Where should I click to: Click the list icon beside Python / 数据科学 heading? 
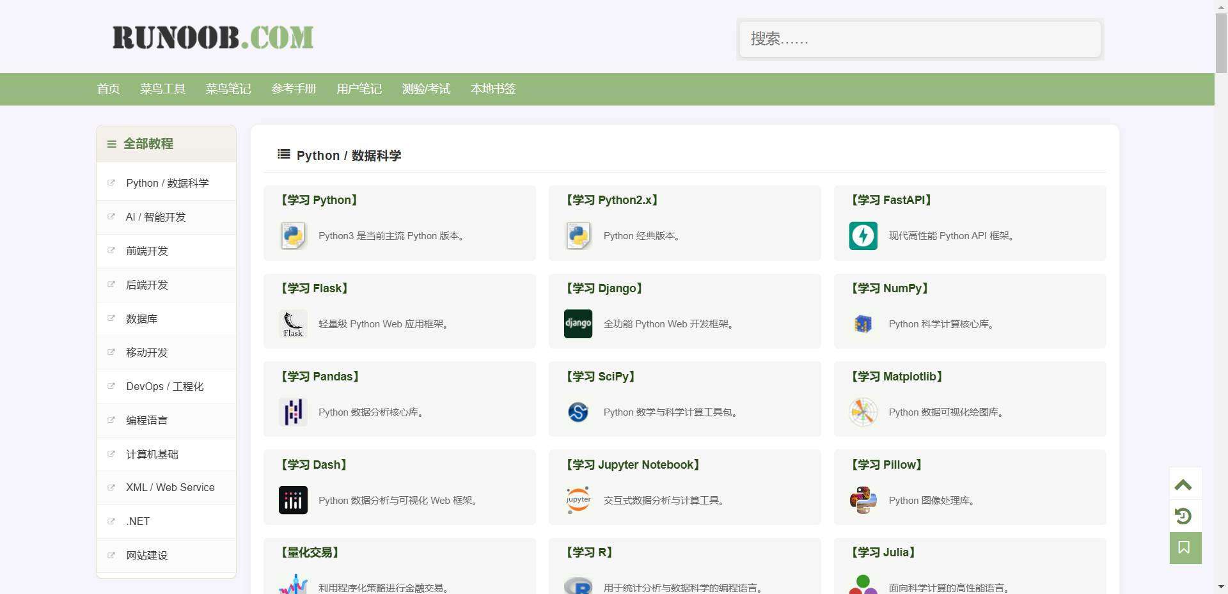pos(284,154)
